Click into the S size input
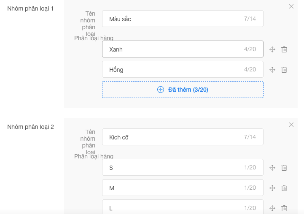304x218 pixels. pos(173,168)
